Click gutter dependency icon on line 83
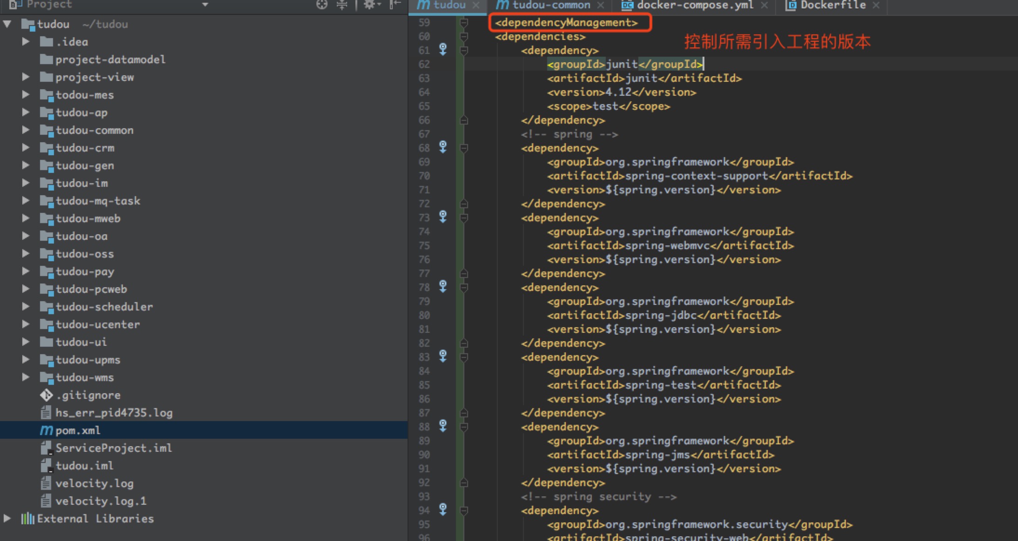 click(x=443, y=356)
